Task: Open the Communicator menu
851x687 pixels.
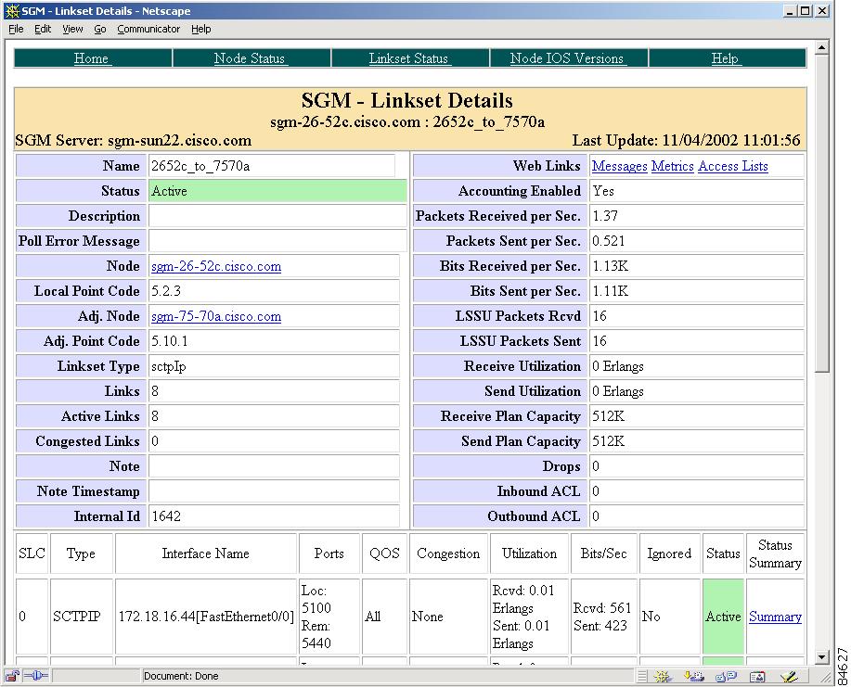Action: [148, 29]
